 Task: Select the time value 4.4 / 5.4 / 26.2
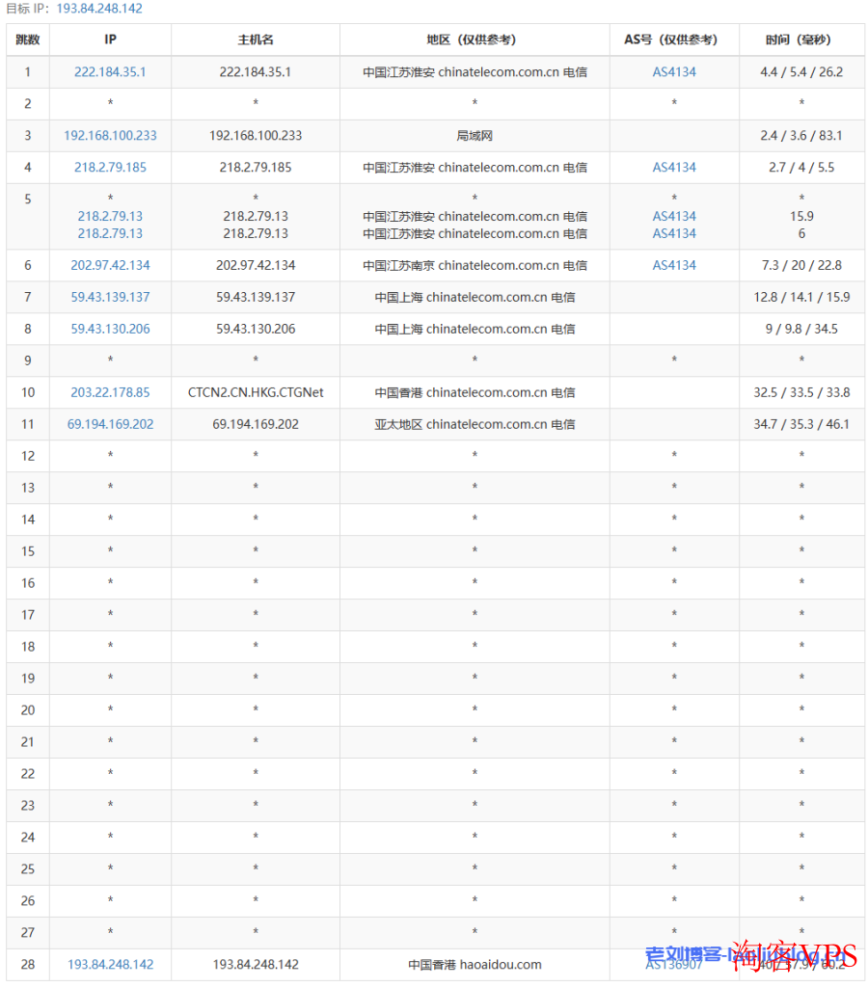pyautogui.click(x=801, y=71)
